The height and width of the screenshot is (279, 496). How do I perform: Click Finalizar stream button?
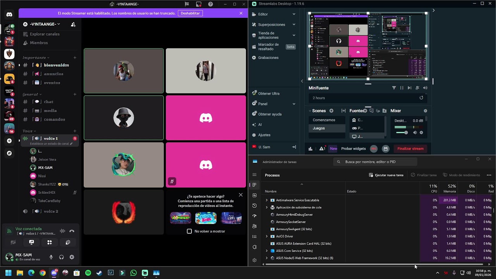[x=410, y=149]
